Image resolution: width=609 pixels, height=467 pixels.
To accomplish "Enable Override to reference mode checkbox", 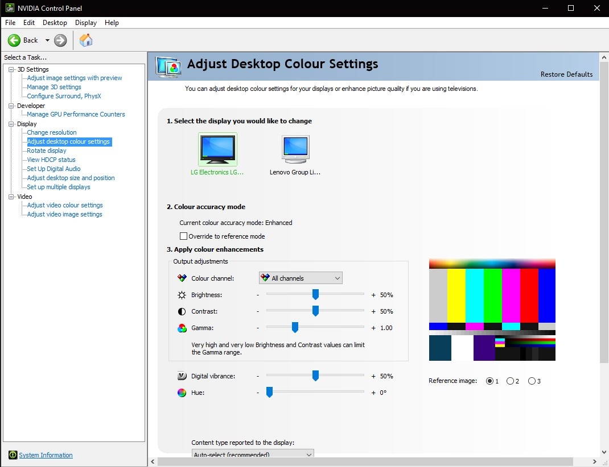I will coord(184,236).
